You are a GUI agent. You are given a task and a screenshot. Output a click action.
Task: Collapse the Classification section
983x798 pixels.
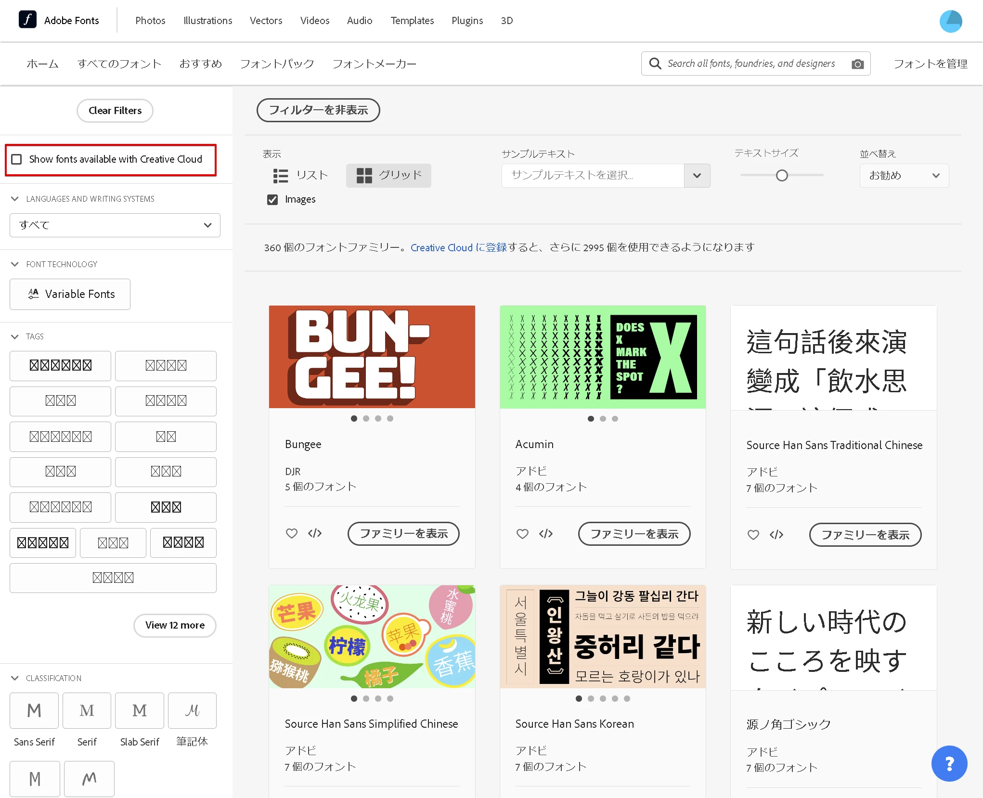pos(15,678)
